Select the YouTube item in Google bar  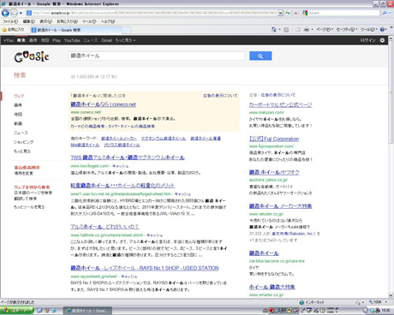point(72,40)
